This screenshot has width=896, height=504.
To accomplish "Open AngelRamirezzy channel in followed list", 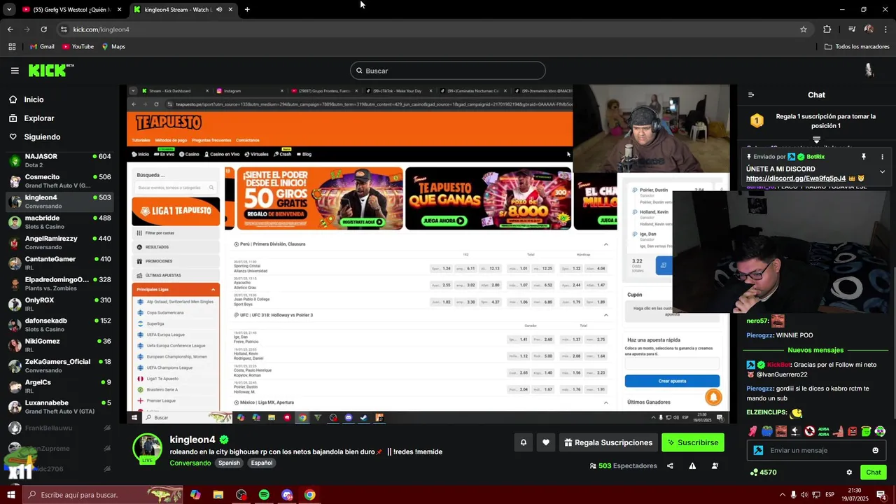I will click(x=59, y=242).
